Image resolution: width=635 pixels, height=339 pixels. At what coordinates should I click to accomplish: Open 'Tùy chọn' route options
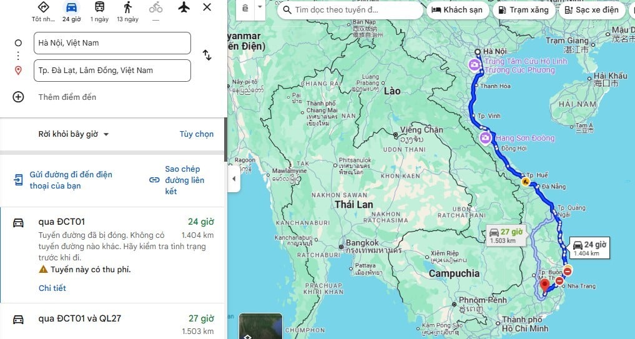197,134
